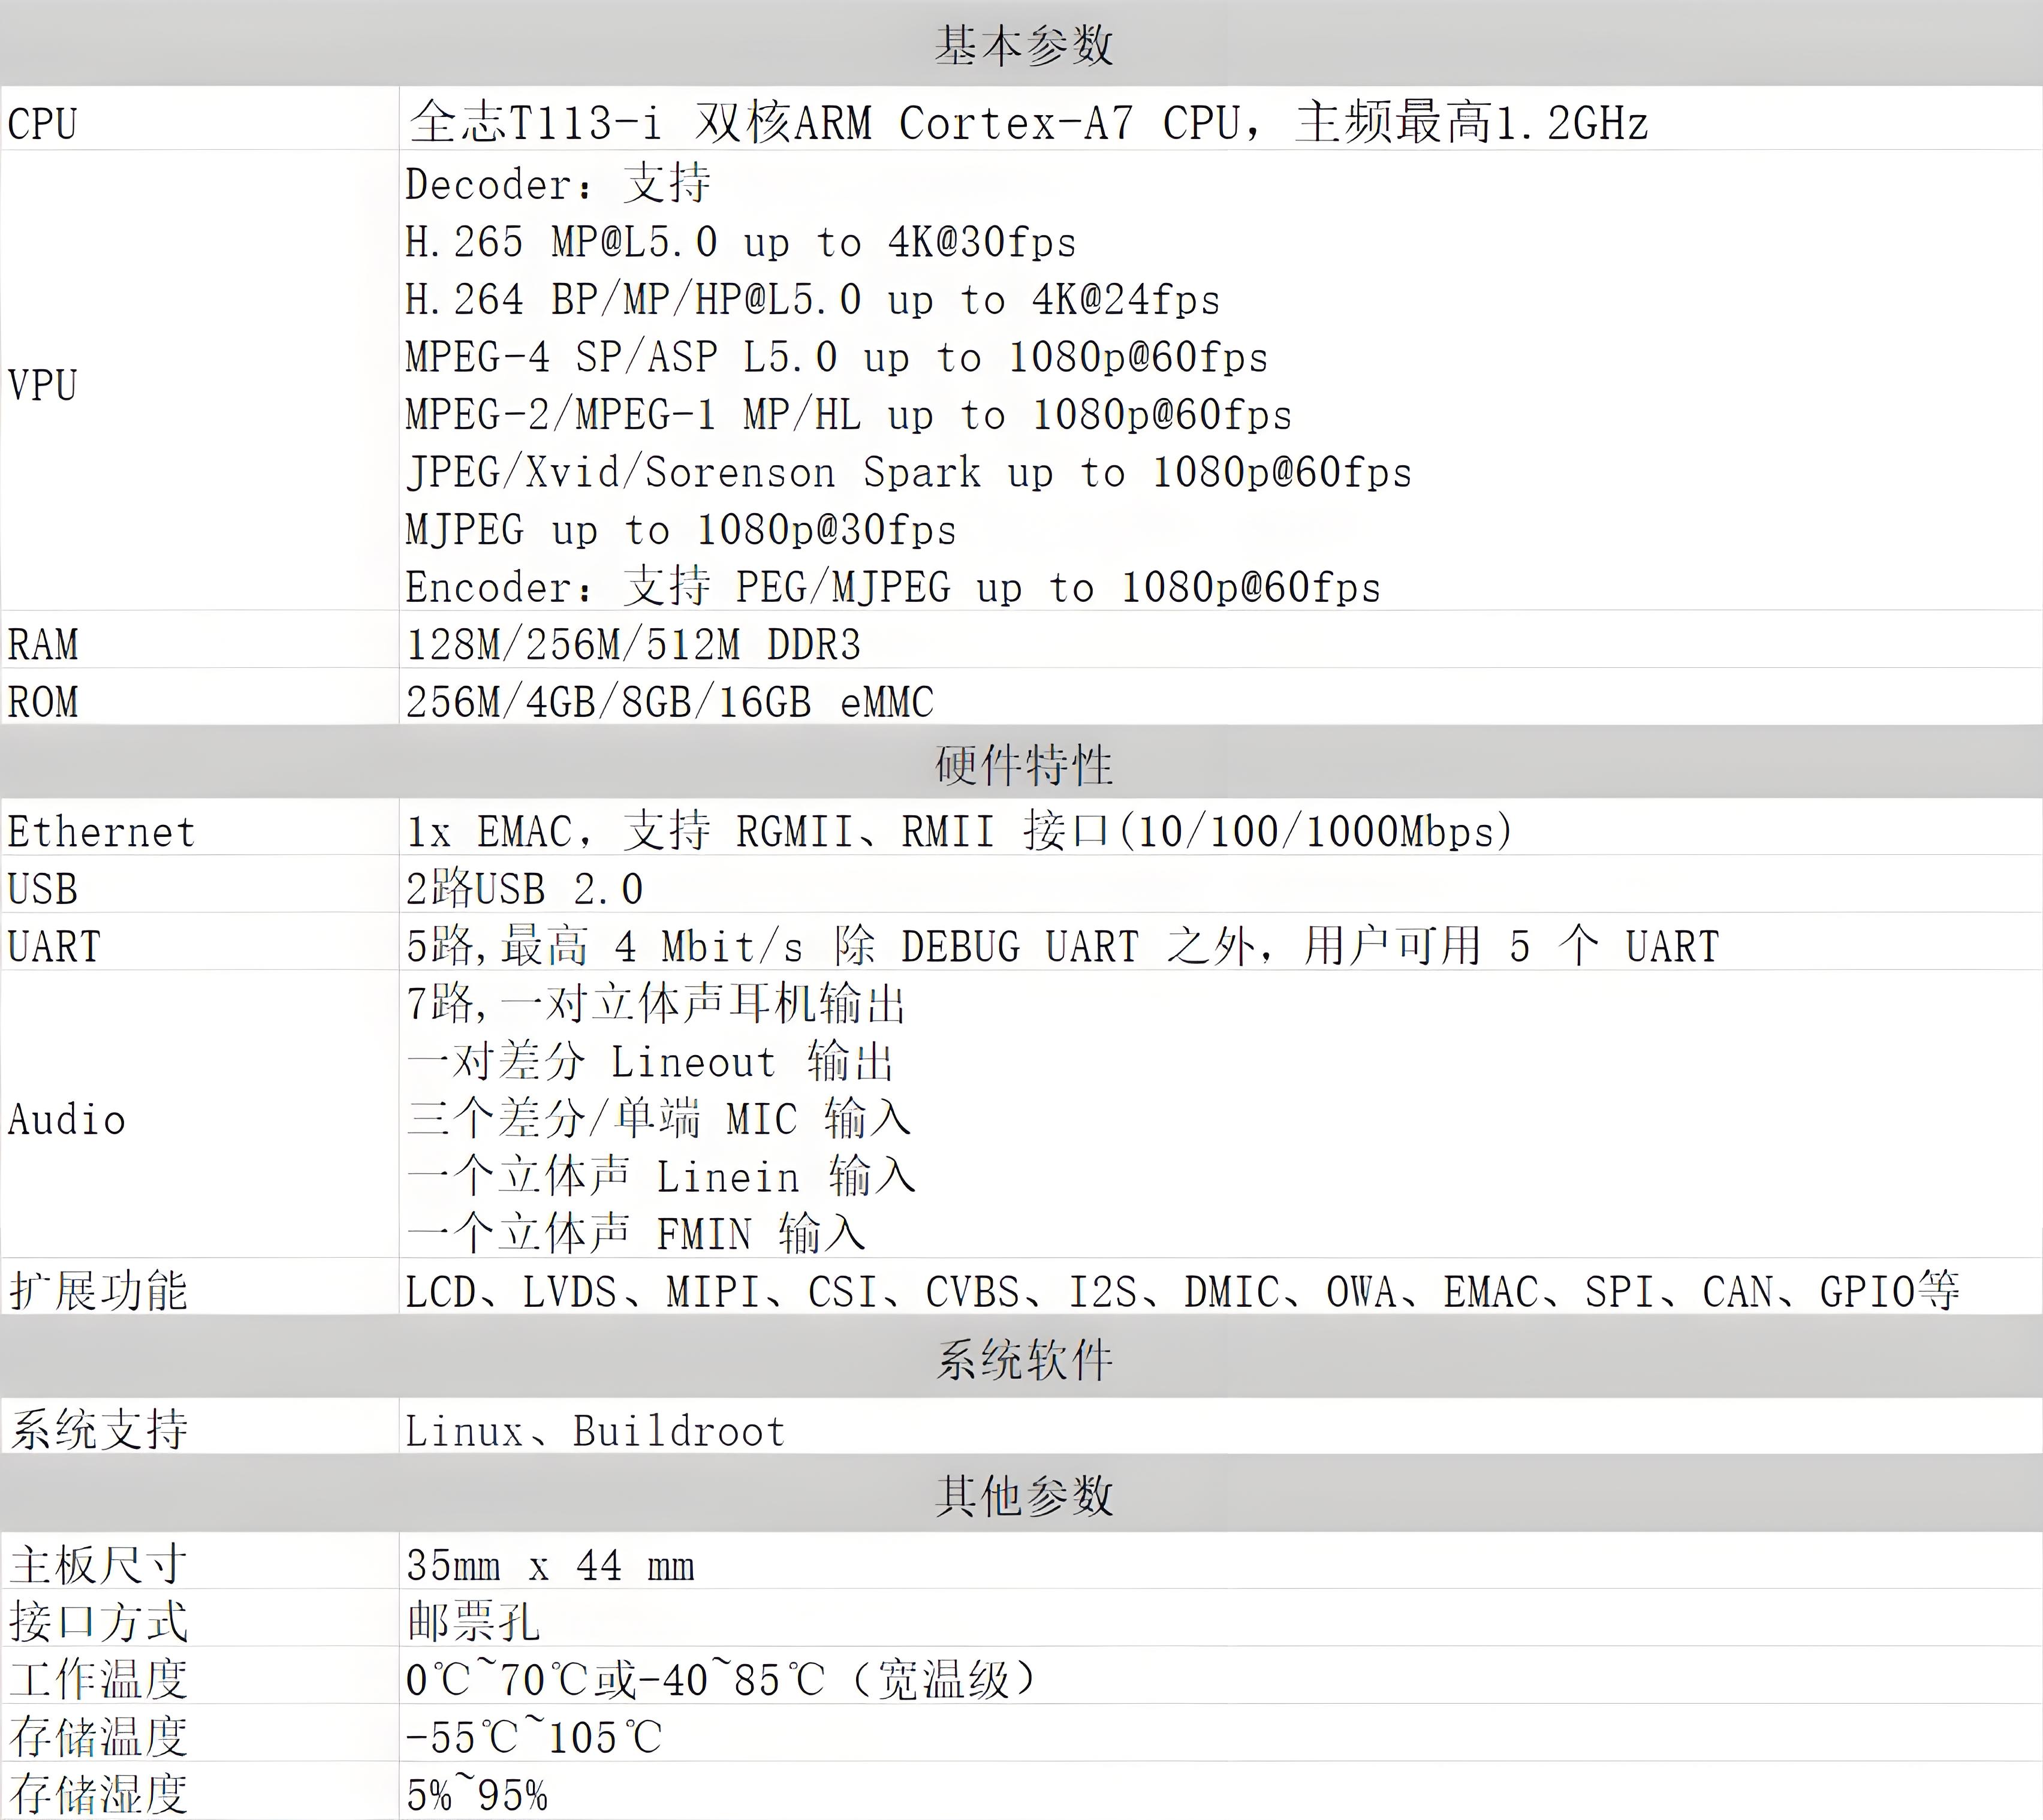
Task: Click the 一对差分 Lineout 输出 line
Action: click(650, 1062)
